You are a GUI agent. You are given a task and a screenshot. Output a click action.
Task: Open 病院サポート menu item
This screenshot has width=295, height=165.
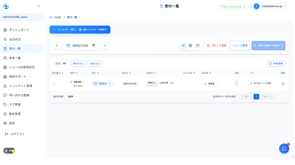(22, 76)
